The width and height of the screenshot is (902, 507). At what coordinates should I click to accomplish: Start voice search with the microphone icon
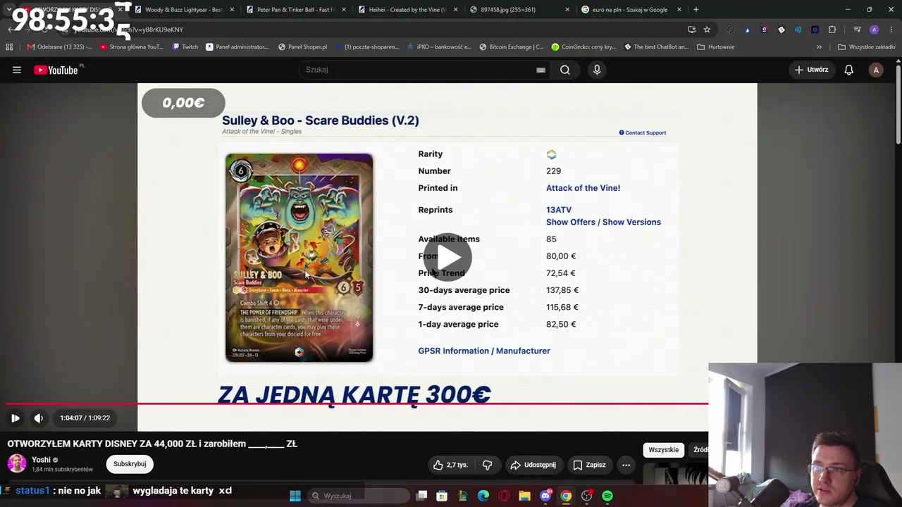[x=597, y=70]
